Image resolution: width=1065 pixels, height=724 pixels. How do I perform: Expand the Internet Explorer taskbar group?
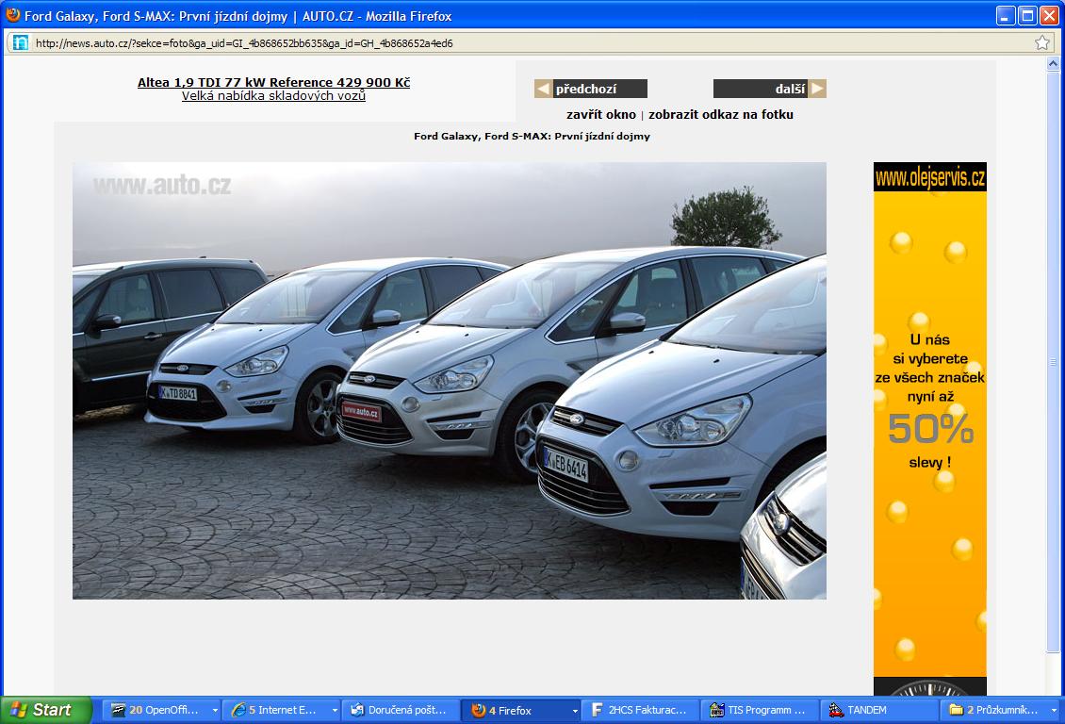(334, 710)
